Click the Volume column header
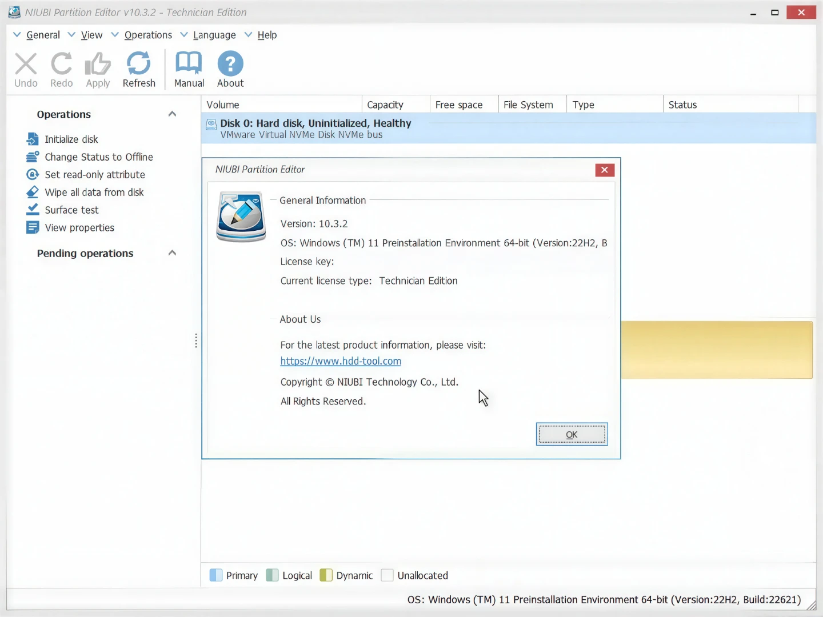This screenshot has width=823, height=617. [282, 105]
